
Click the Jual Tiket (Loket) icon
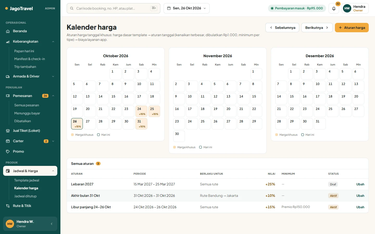click(x=8, y=131)
